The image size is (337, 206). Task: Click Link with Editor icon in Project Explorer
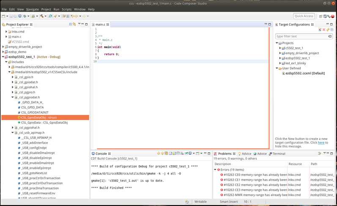(x=74, y=24)
